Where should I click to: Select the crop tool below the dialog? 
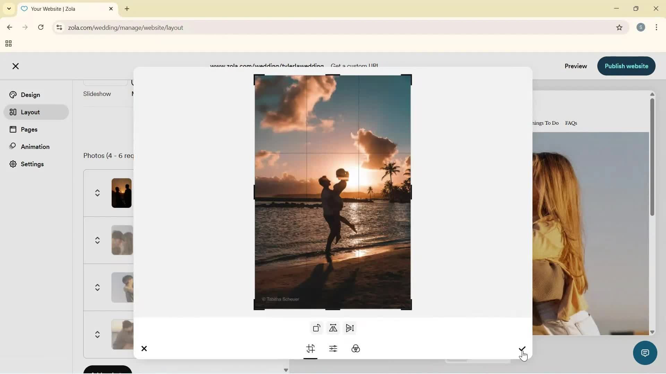(x=310, y=349)
